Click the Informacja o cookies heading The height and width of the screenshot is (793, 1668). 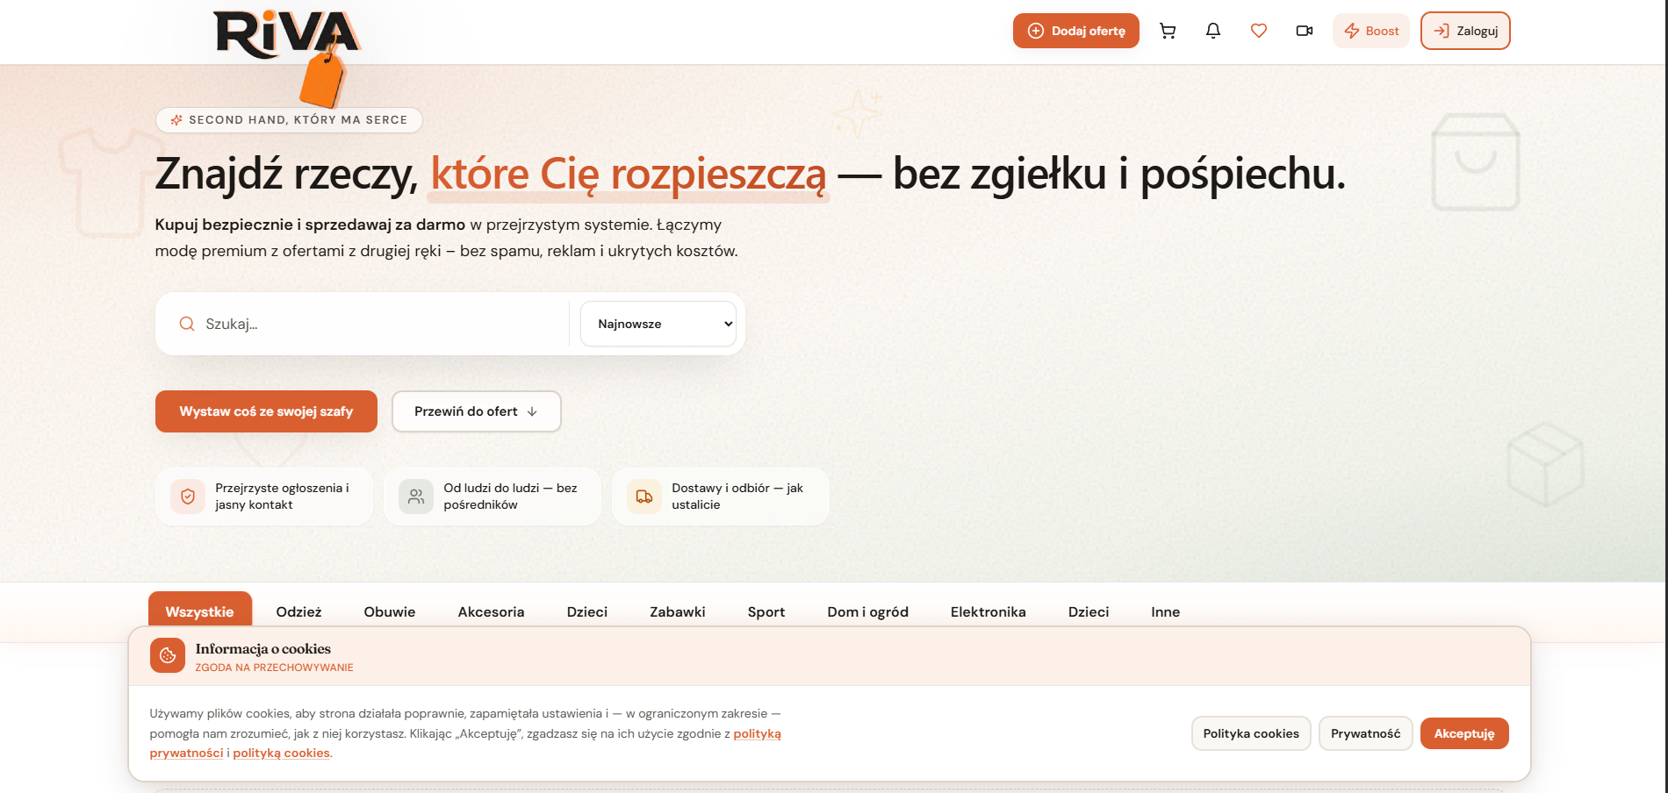[263, 649]
